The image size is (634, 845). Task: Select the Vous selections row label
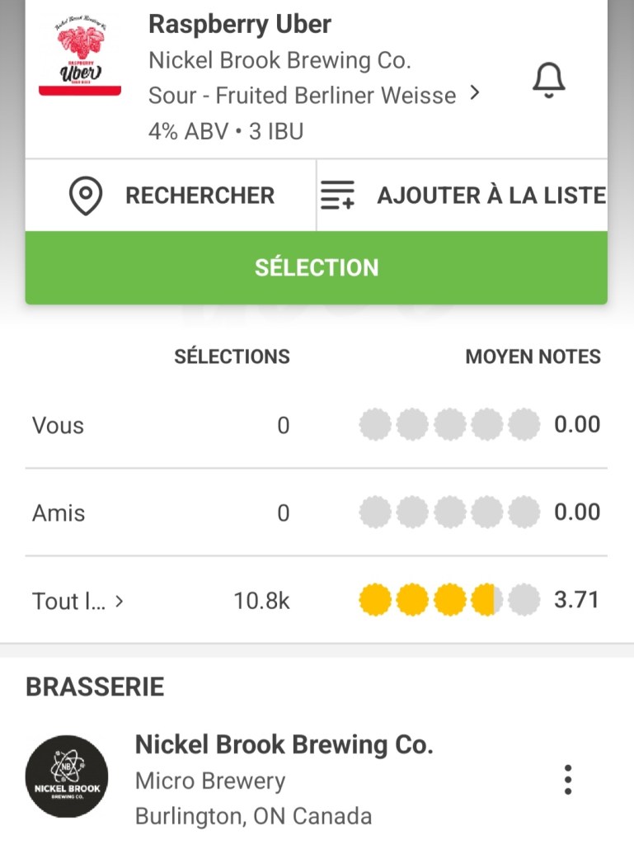pos(58,426)
